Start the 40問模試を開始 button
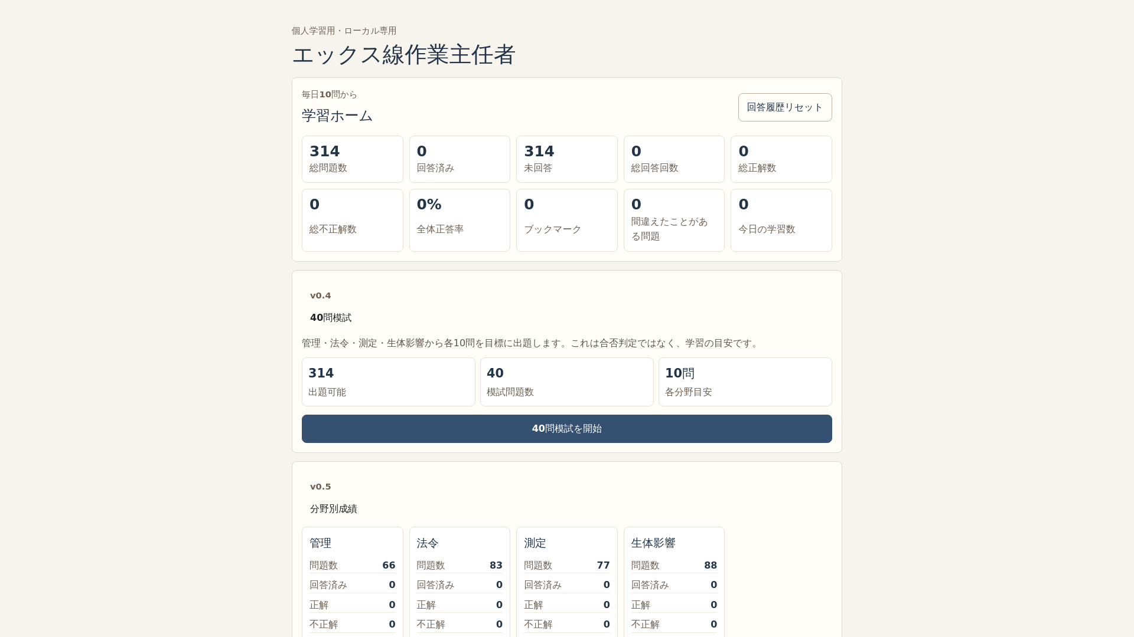The height and width of the screenshot is (637, 1134). coord(567,429)
